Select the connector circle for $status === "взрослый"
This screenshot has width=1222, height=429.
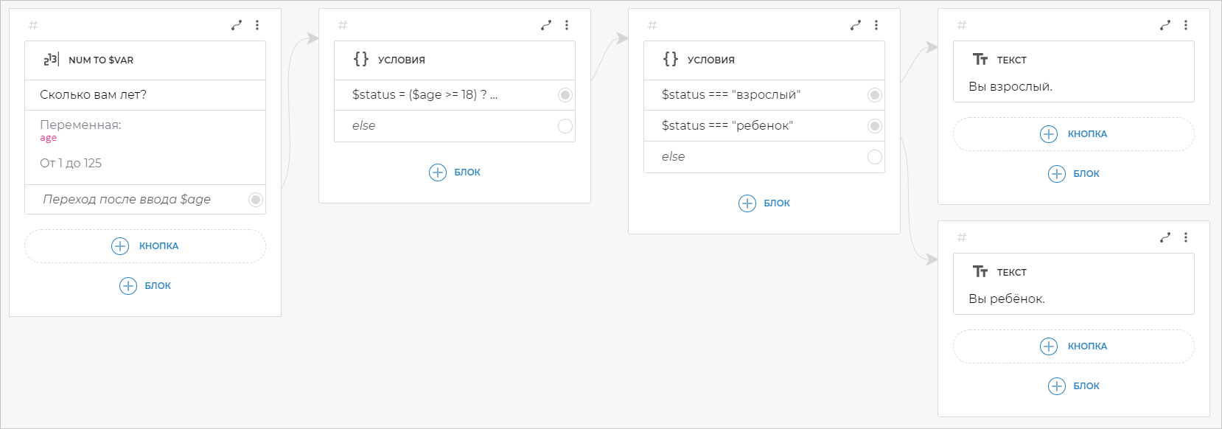point(874,95)
